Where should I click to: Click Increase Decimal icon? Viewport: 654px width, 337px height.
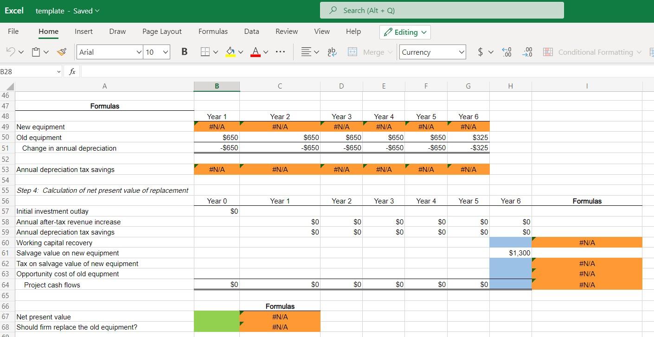[507, 52]
